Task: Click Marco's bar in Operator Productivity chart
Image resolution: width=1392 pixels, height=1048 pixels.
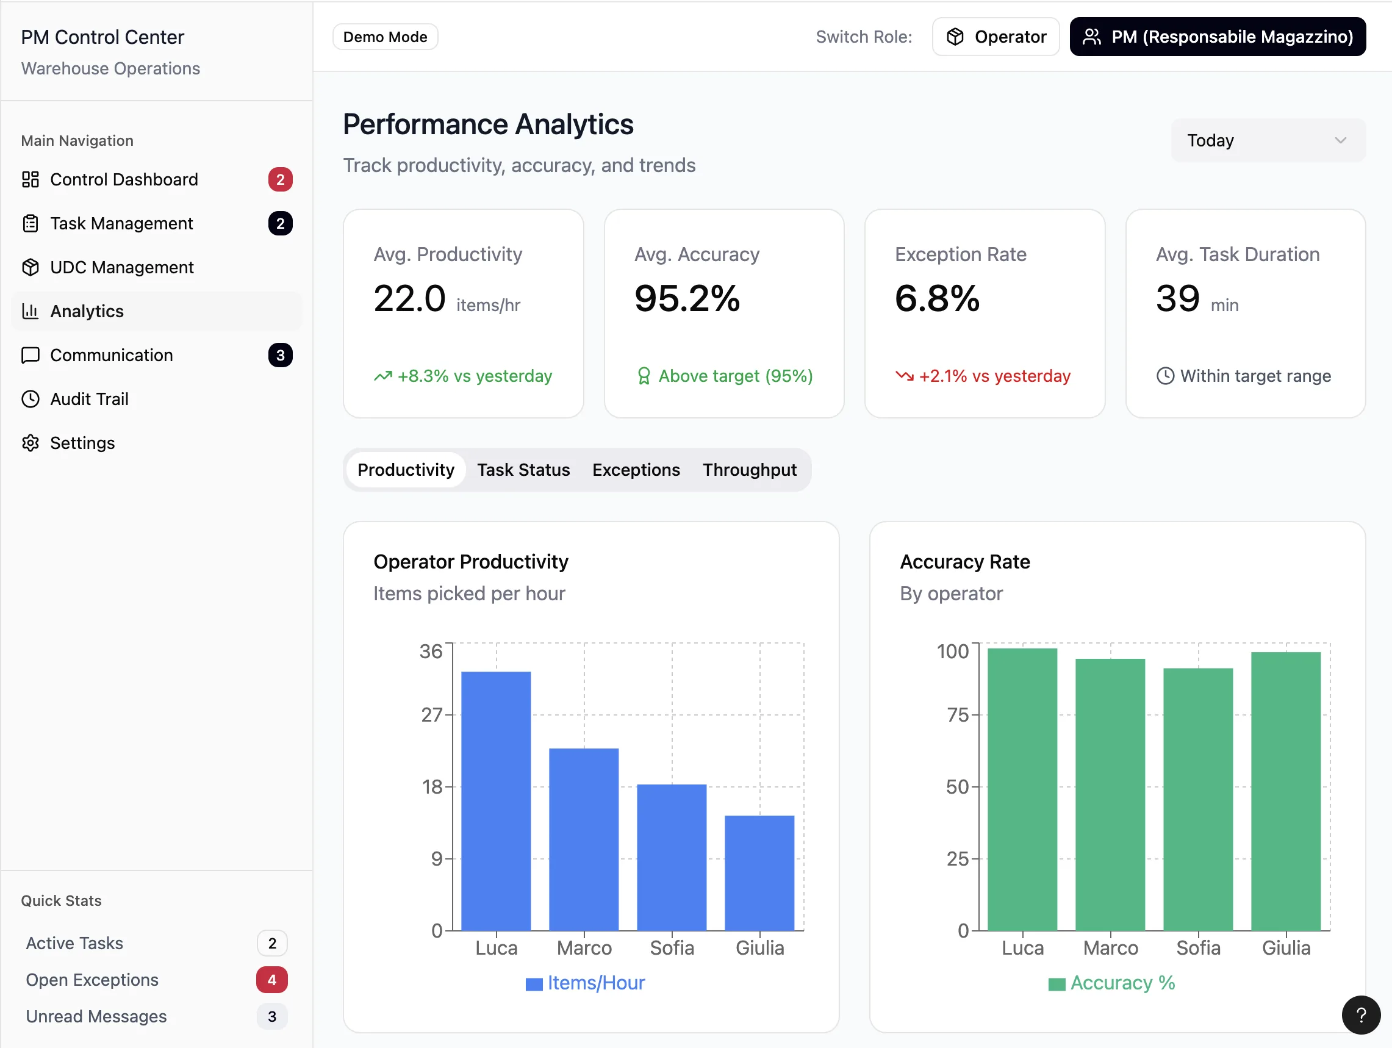Action: coord(584,839)
